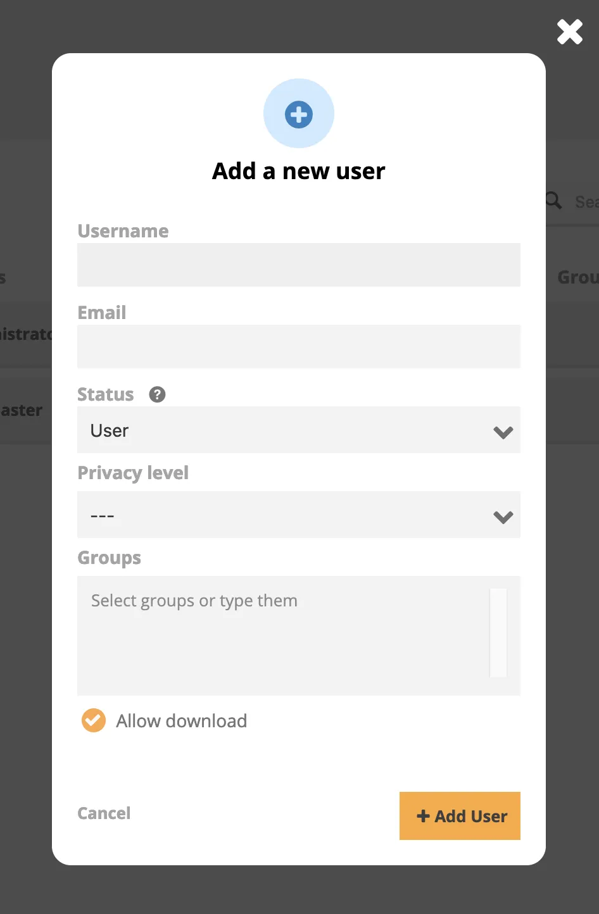Image resolution: width=599 pixels, height=914 pixels.
Task: Click the Status dropdown chevron arrow
Action: pos(503,432)
